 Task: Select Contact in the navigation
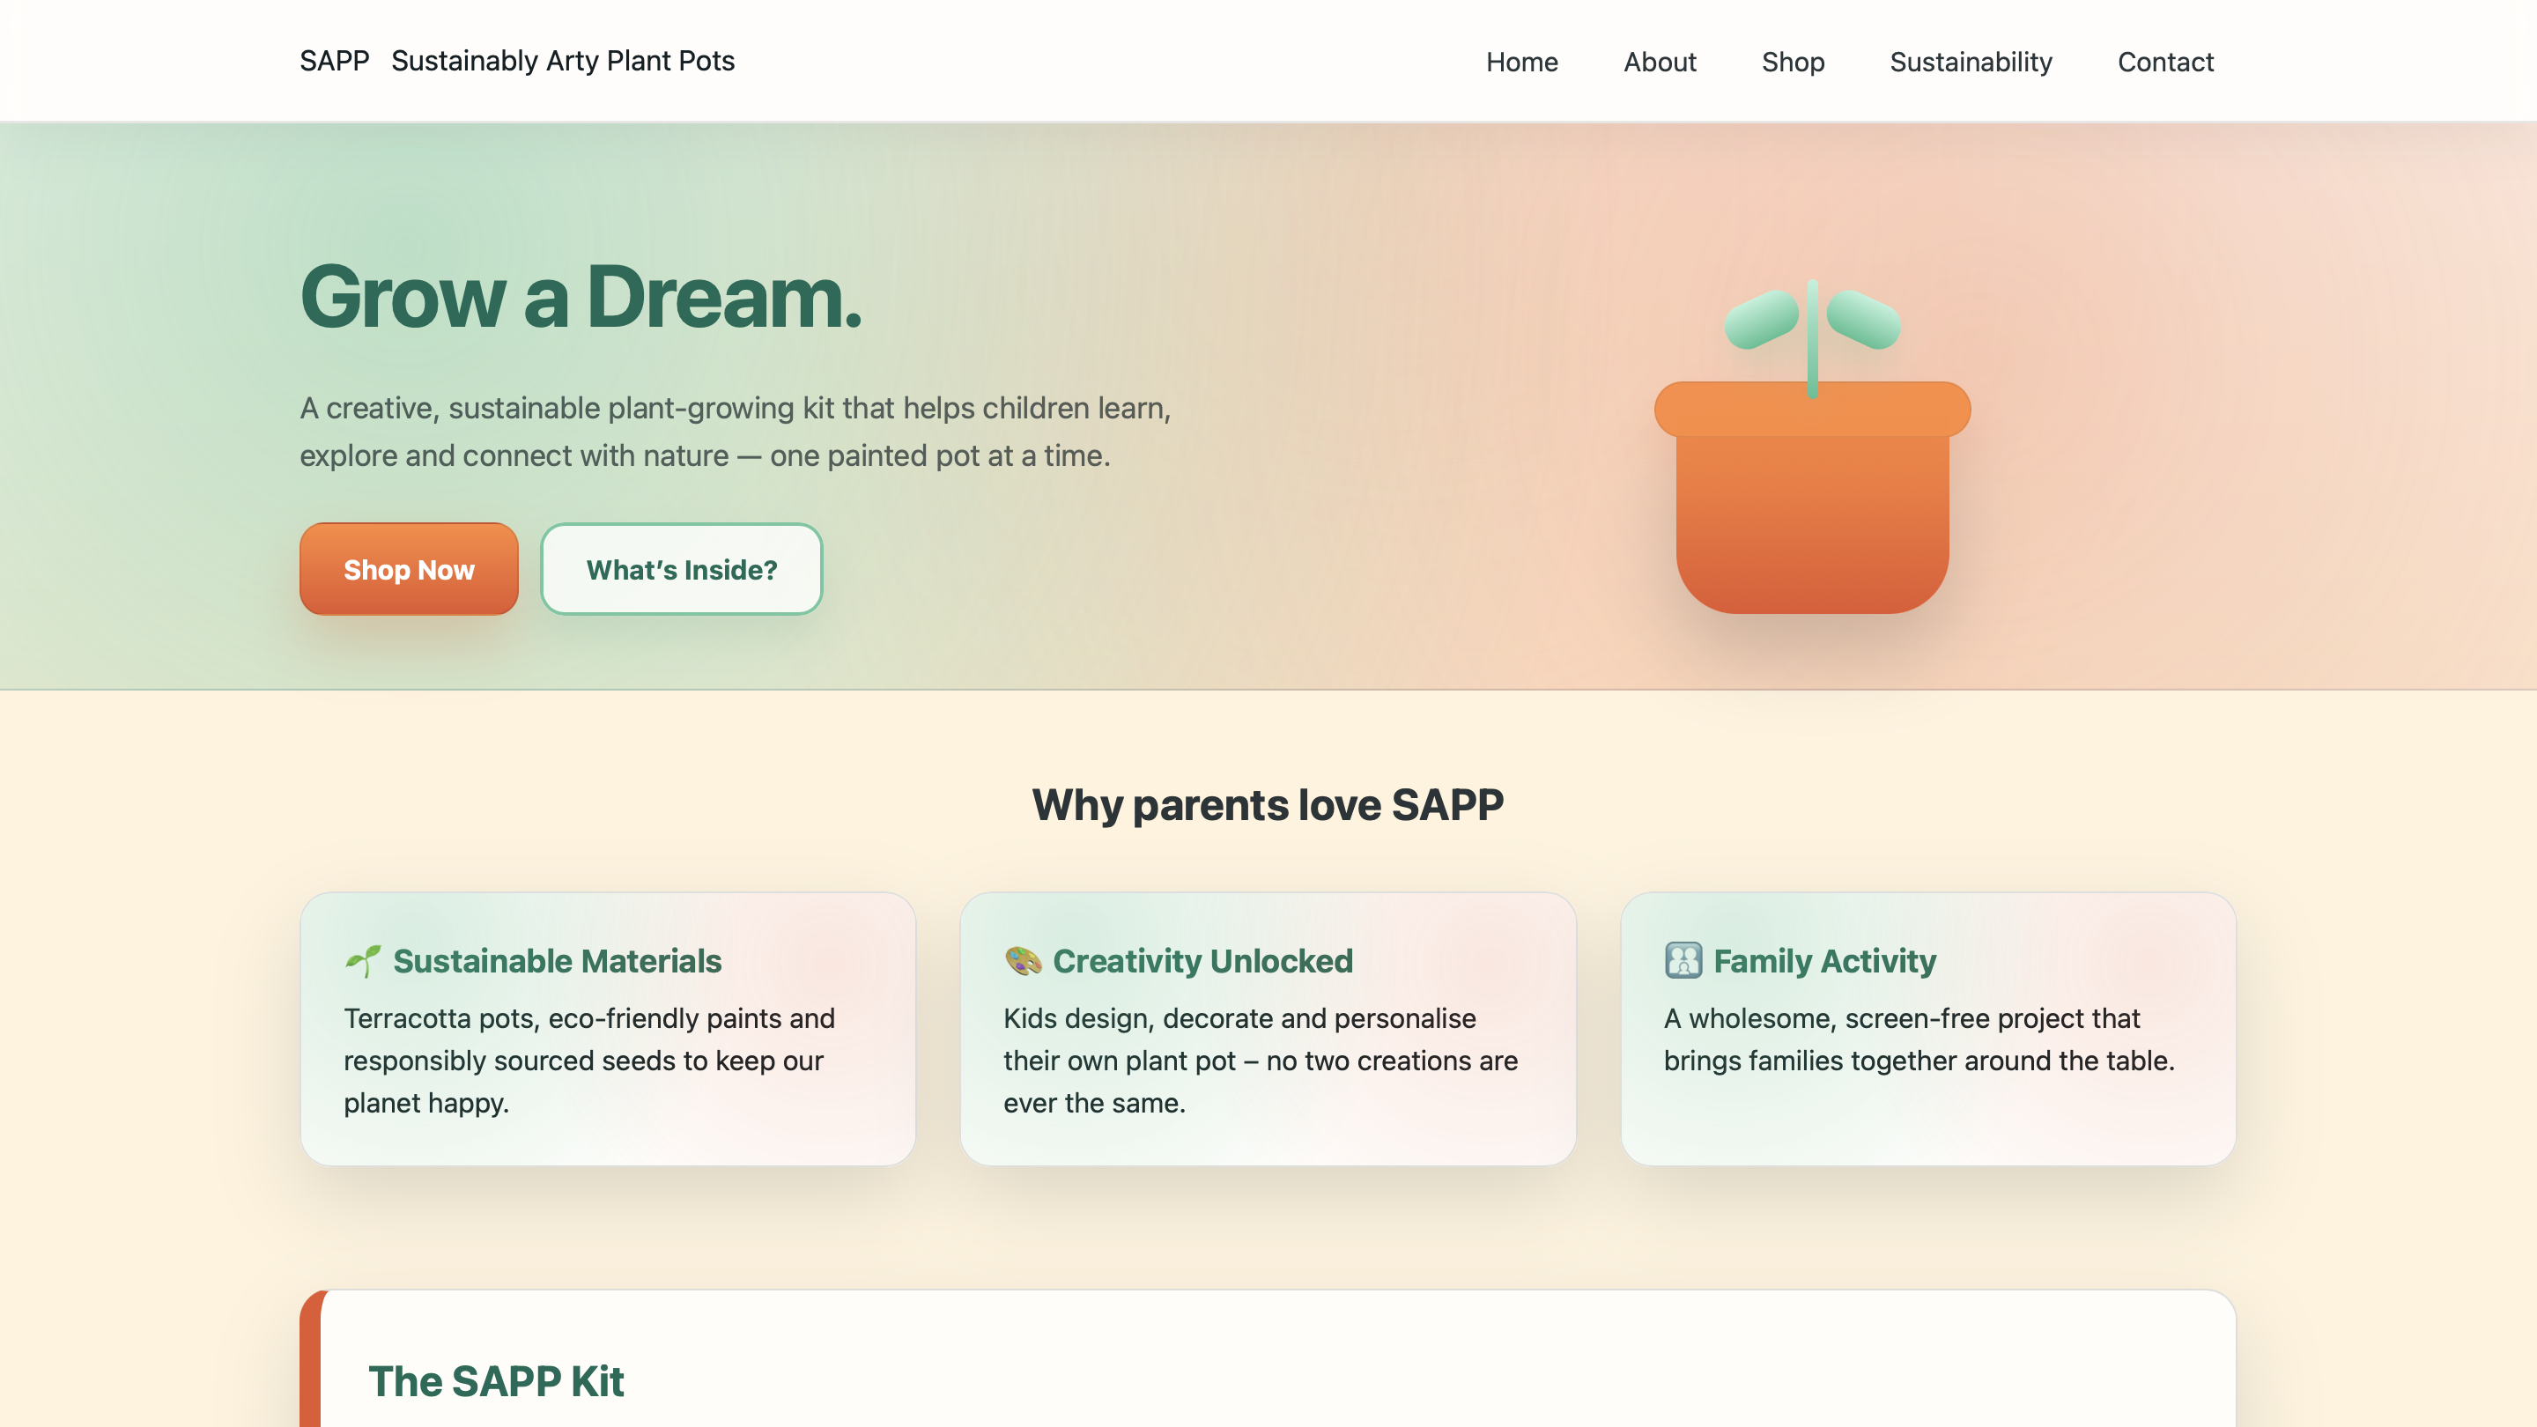click(2166, 62)
